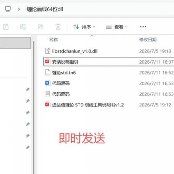The height and width of the screenshot is (174, 174).
Task: Select file name libstdchanlun_v1.0.dll
Action: pyautogui.click(x=75, y=51)
